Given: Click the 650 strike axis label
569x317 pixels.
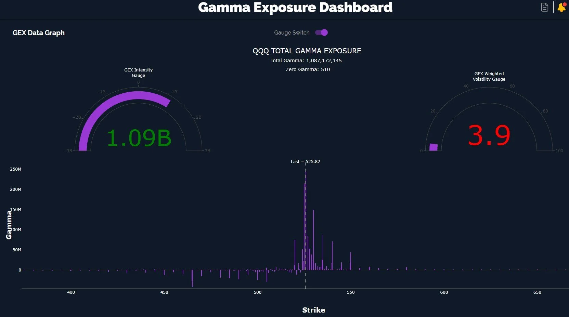Looking at the screenshot, I should click(537, 292).
